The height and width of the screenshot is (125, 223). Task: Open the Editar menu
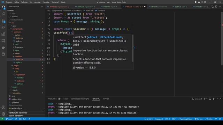point(17,2)
